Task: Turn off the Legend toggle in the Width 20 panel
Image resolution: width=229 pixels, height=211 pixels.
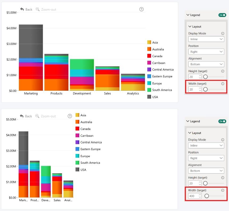Action: 222,15
